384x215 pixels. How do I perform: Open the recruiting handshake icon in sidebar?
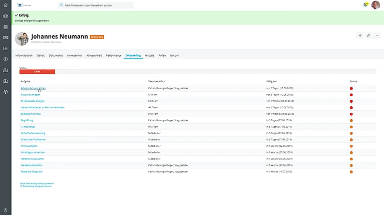[x=6, y=38]
